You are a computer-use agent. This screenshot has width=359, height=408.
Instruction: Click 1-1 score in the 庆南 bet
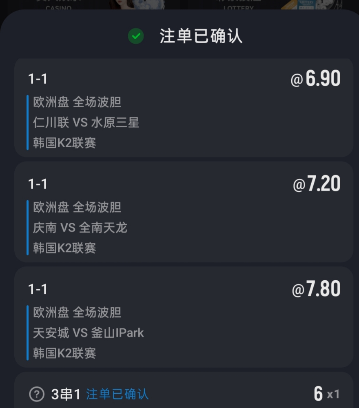pos(38,184)
